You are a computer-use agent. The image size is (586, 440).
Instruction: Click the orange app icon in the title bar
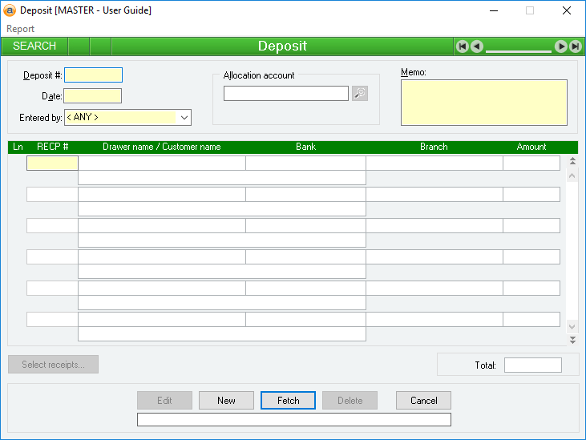10,10
